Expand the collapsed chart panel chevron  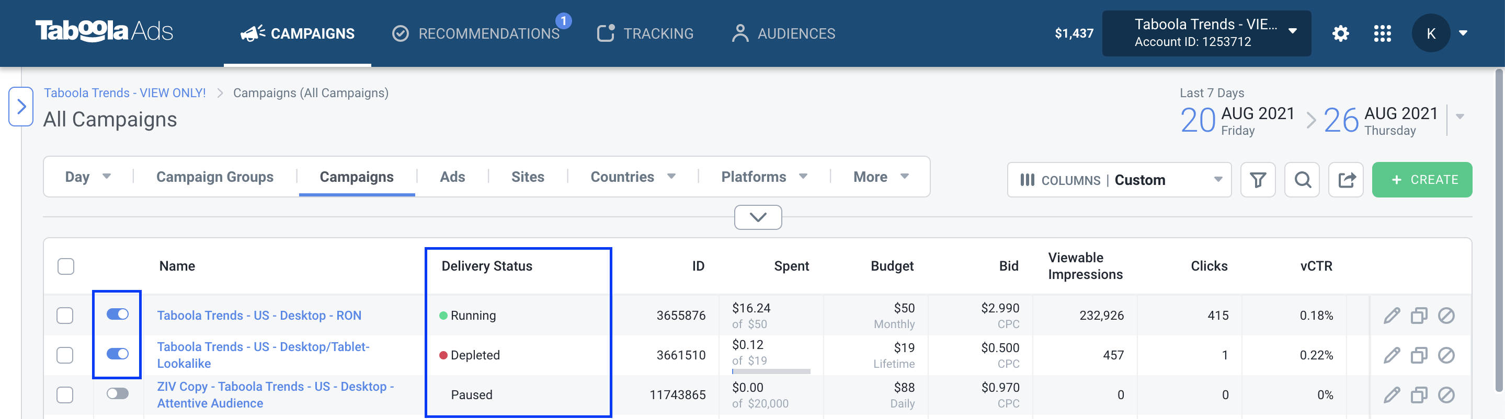(x=758, y=217)
